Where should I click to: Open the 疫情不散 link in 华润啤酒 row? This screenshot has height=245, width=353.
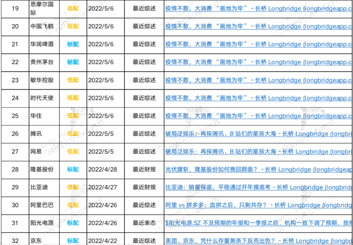point(259,44)
